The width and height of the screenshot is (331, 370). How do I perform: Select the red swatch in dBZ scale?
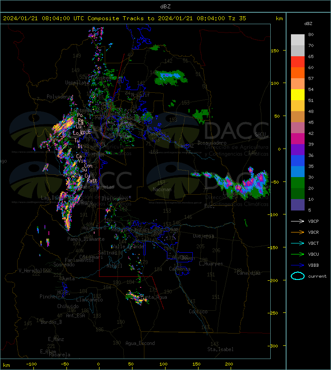point(298,62)
